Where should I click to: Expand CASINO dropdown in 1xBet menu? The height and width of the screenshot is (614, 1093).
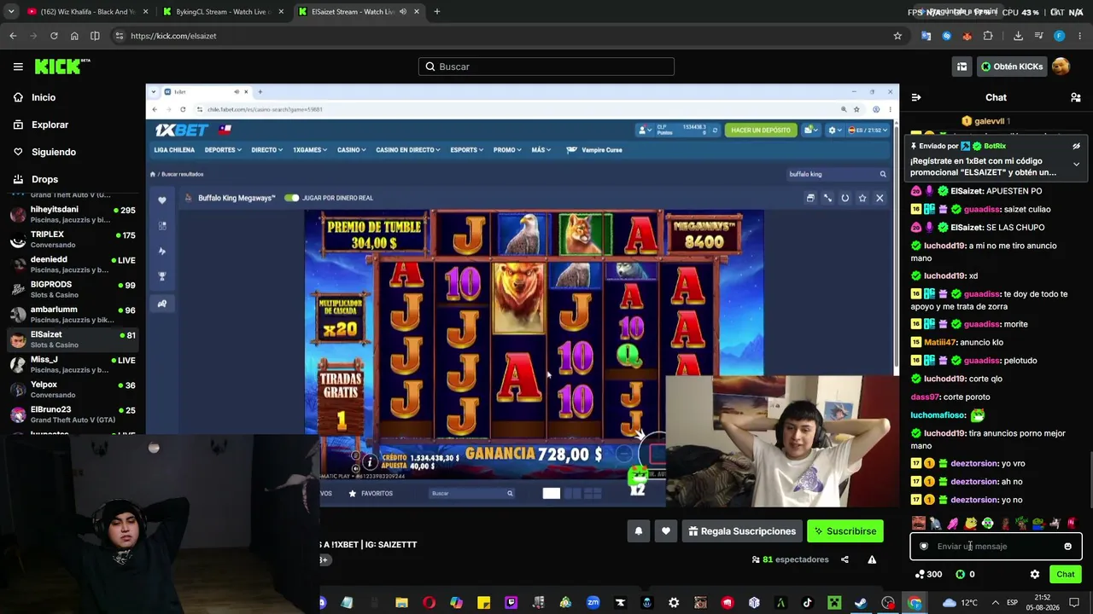point(351,150)
